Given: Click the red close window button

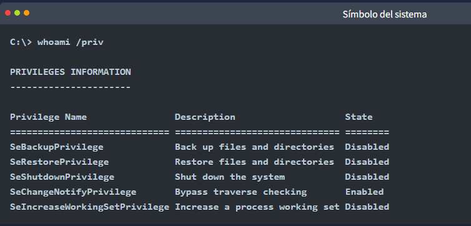Looking at the screenshot, I should tap(8, 13).
